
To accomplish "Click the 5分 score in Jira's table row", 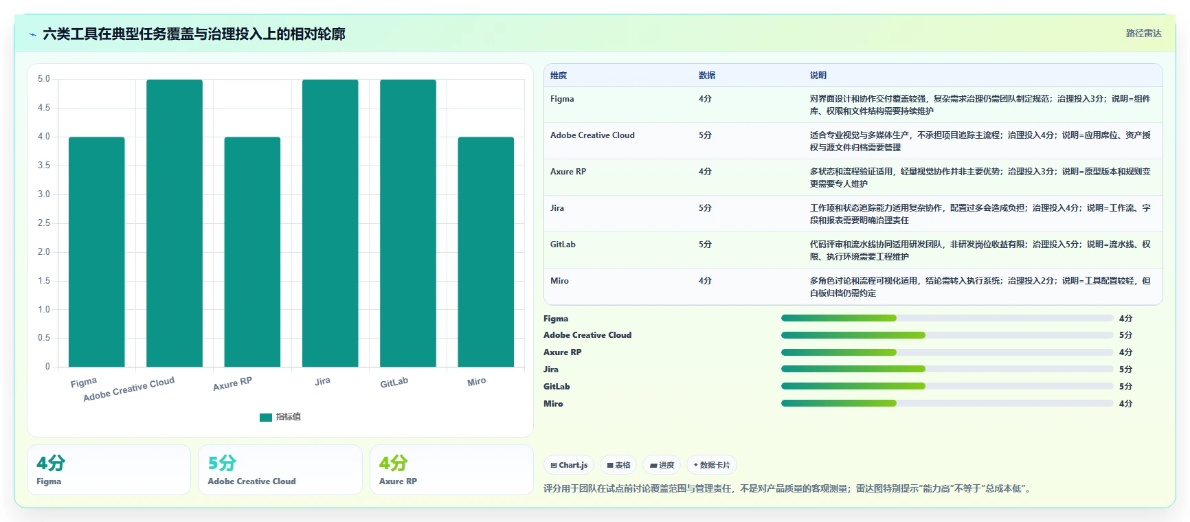I will point(705,208).
